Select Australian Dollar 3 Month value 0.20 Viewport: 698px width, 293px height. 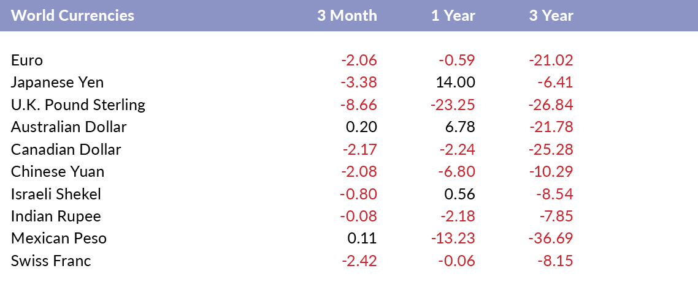click(x=361, y=127)
